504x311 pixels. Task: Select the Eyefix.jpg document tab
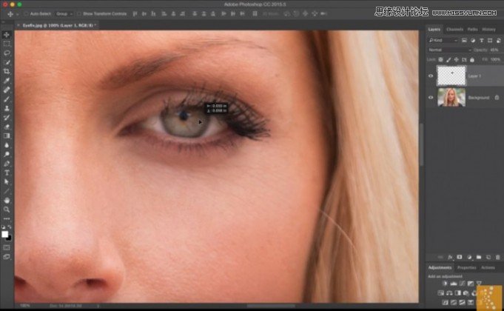(x=58, y=25)
